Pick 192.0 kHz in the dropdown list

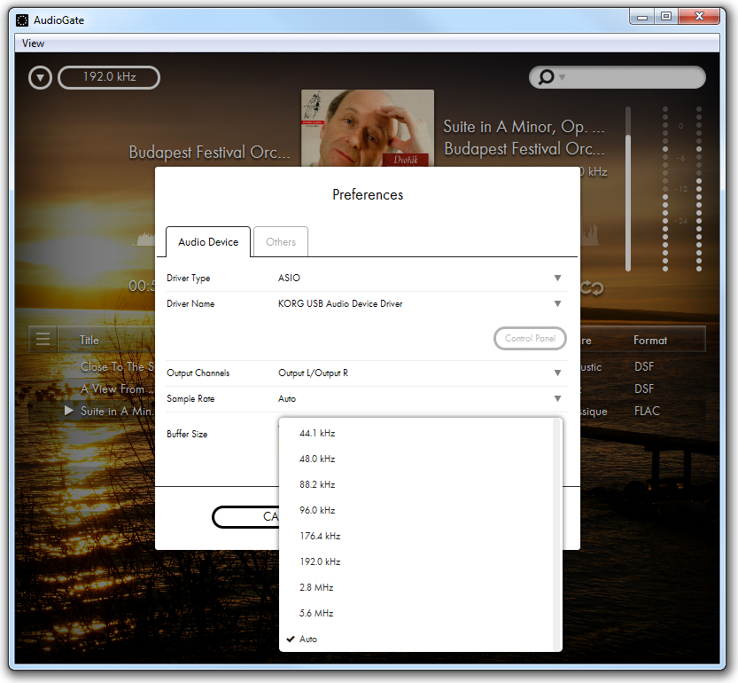click(416, 561)
